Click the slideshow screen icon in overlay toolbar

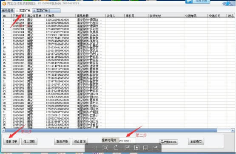coord(146,148)
